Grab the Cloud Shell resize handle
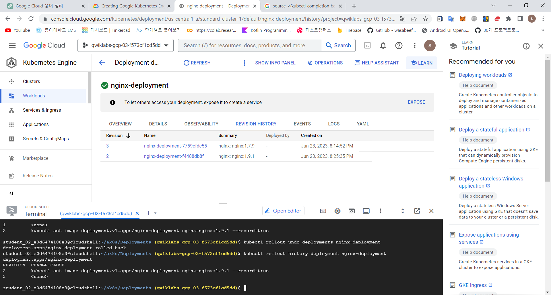Screen dimensions: 551x295 point(223,204)
